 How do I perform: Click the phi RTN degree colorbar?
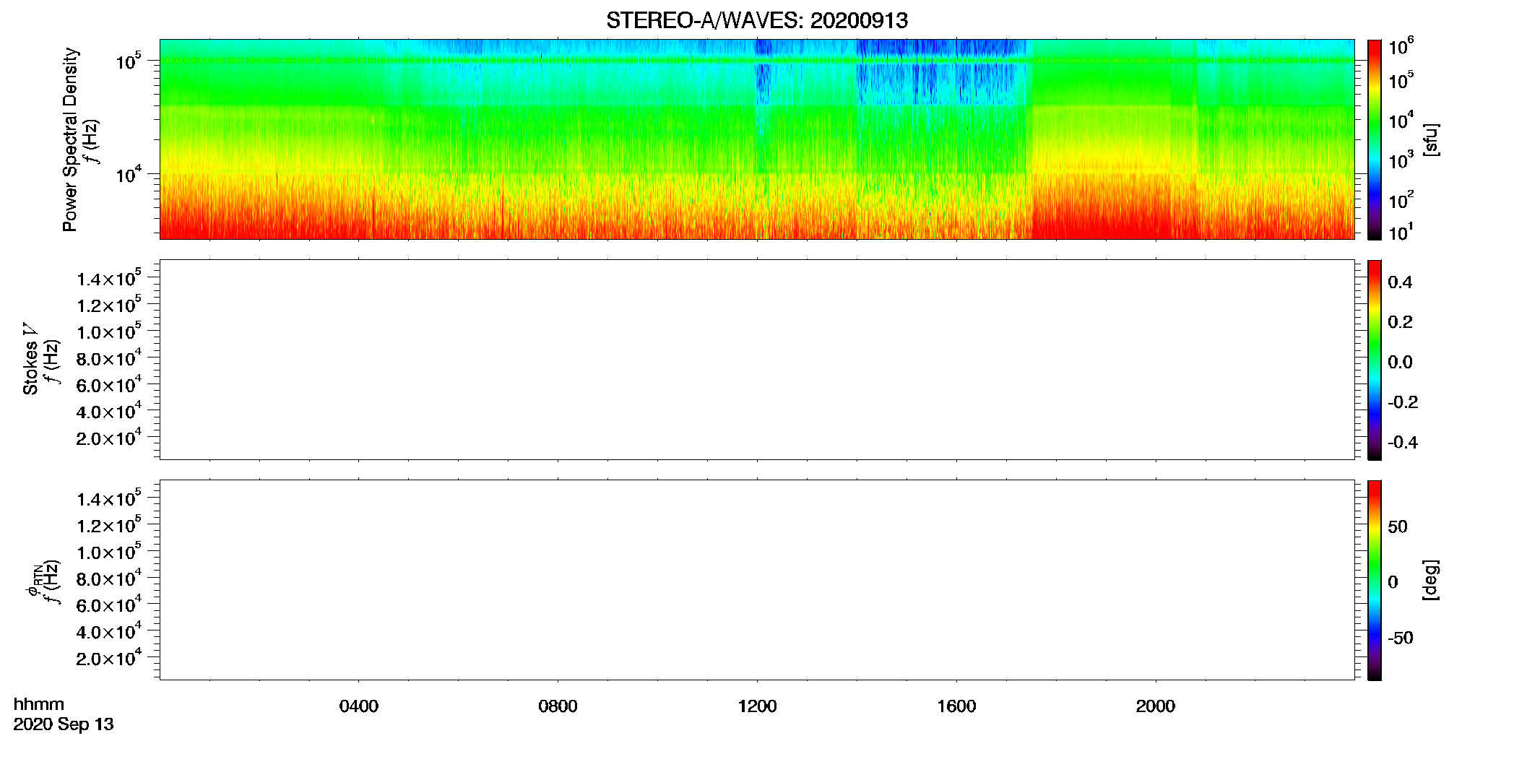pyautogui.click(x=1375, y=580)
